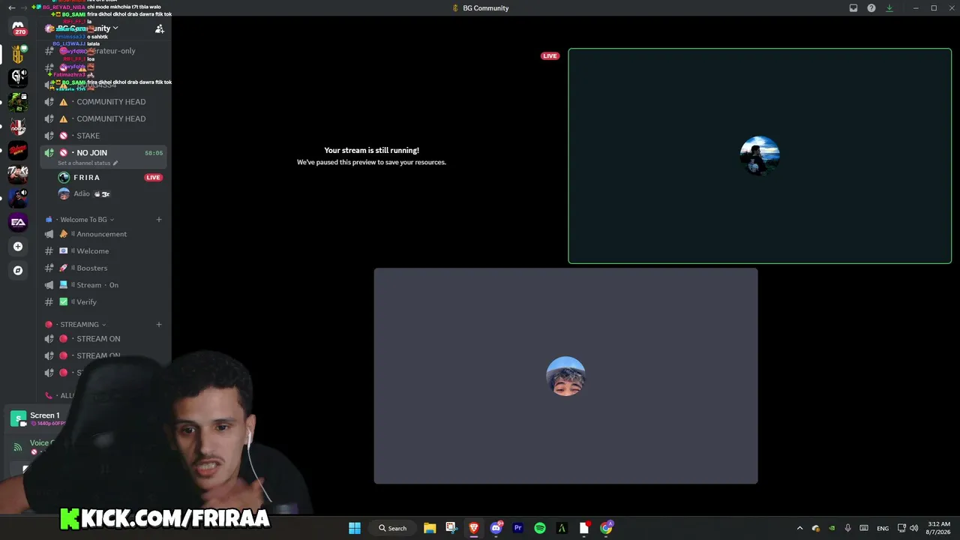Open Premiere Pro from taskbar
The width and height of the screenshot is (960, 540).
517,528
